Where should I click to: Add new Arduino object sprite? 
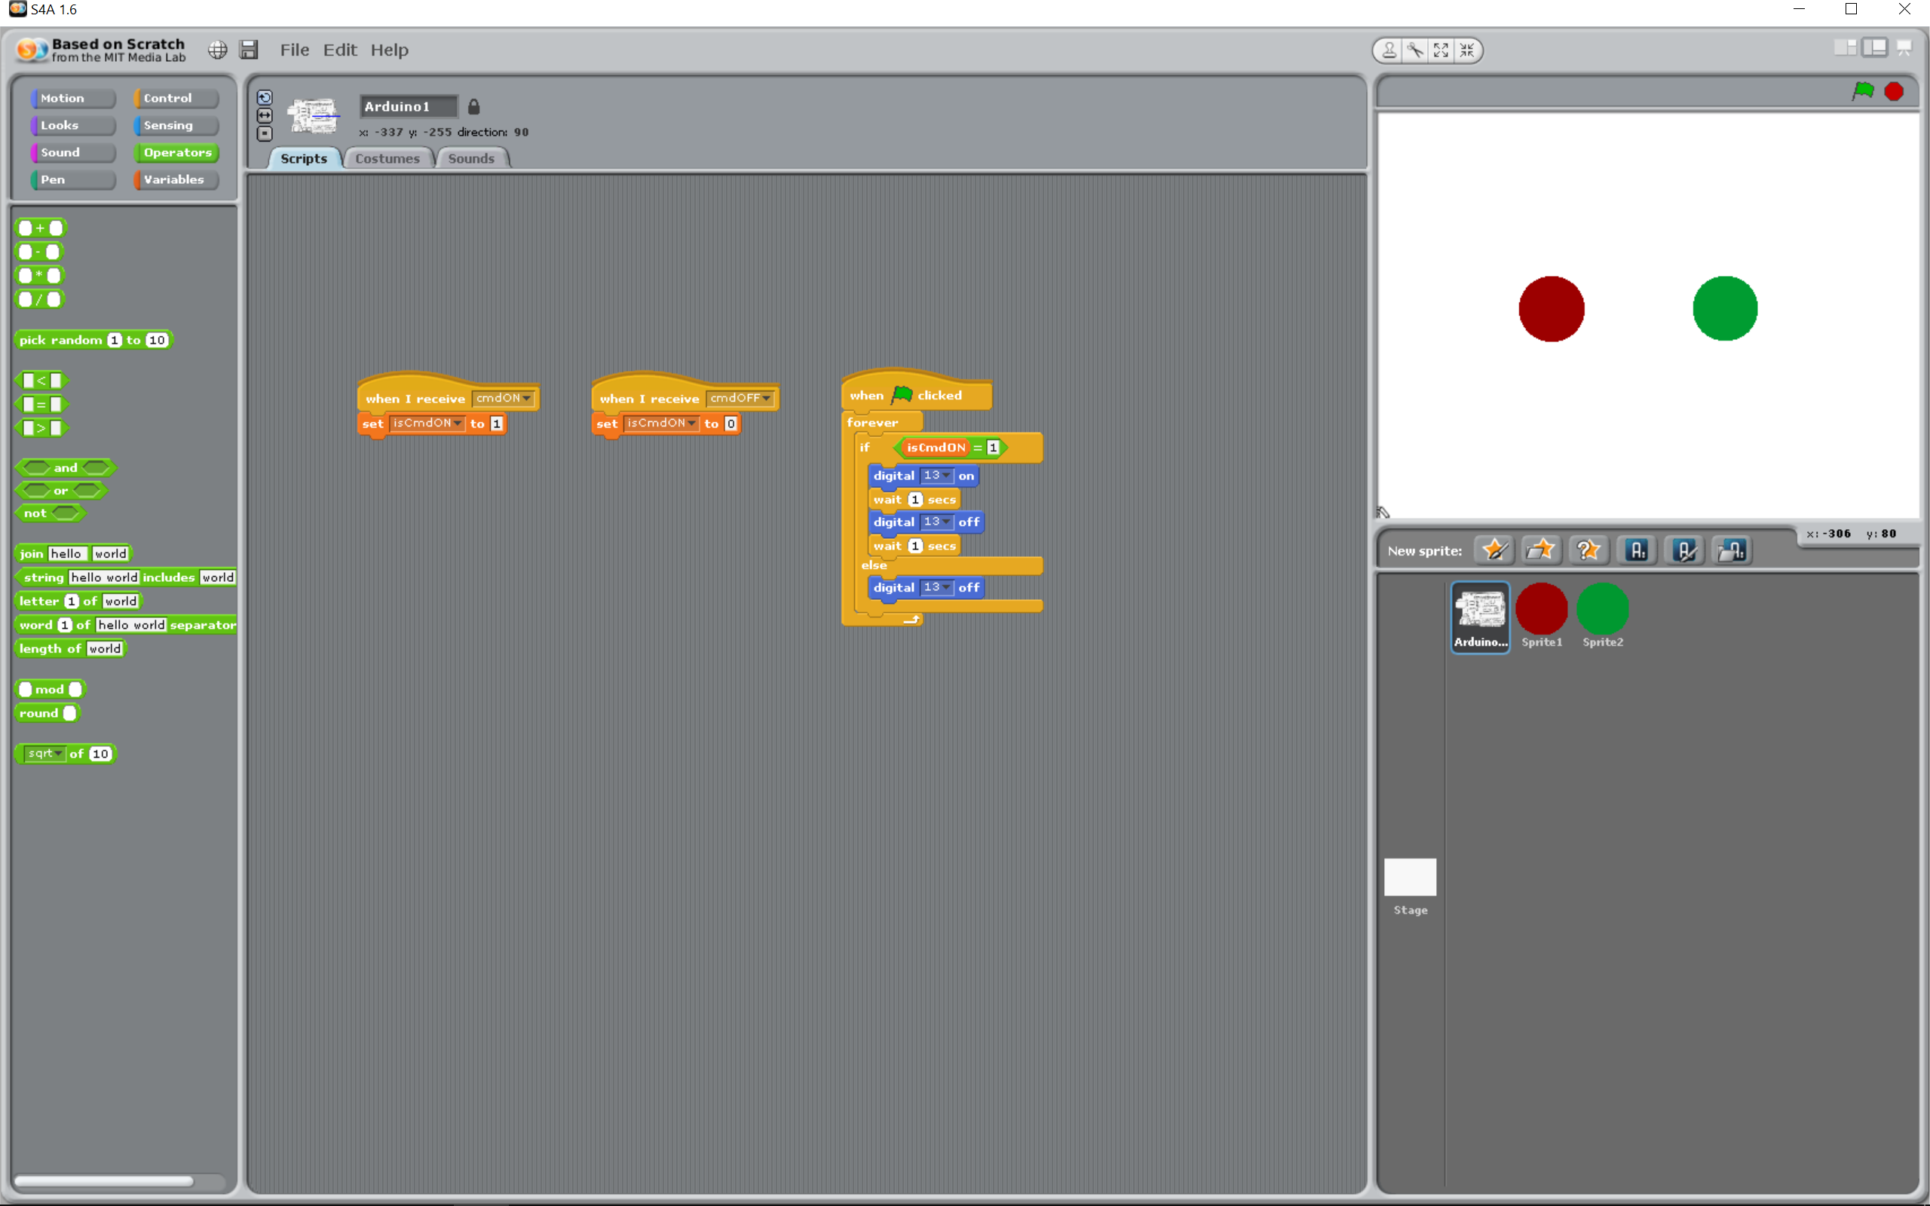pyautogui.click(x=1637, y=550)
